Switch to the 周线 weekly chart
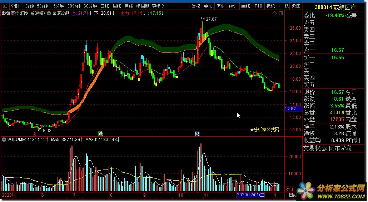The width and height of the screenshot is (368, 202). tap(116, 6)
